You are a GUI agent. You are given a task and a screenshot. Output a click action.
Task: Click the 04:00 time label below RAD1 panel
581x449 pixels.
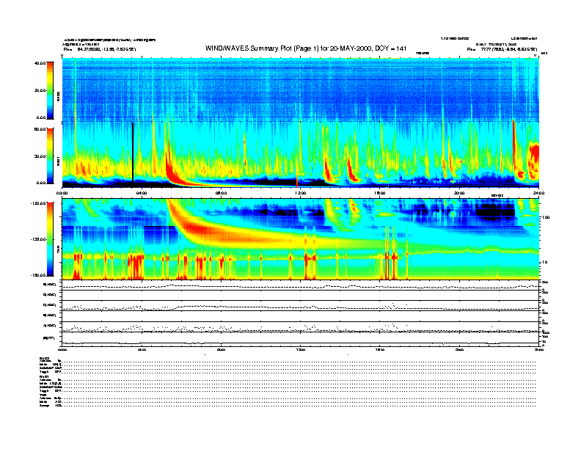[x=142, y=193]
